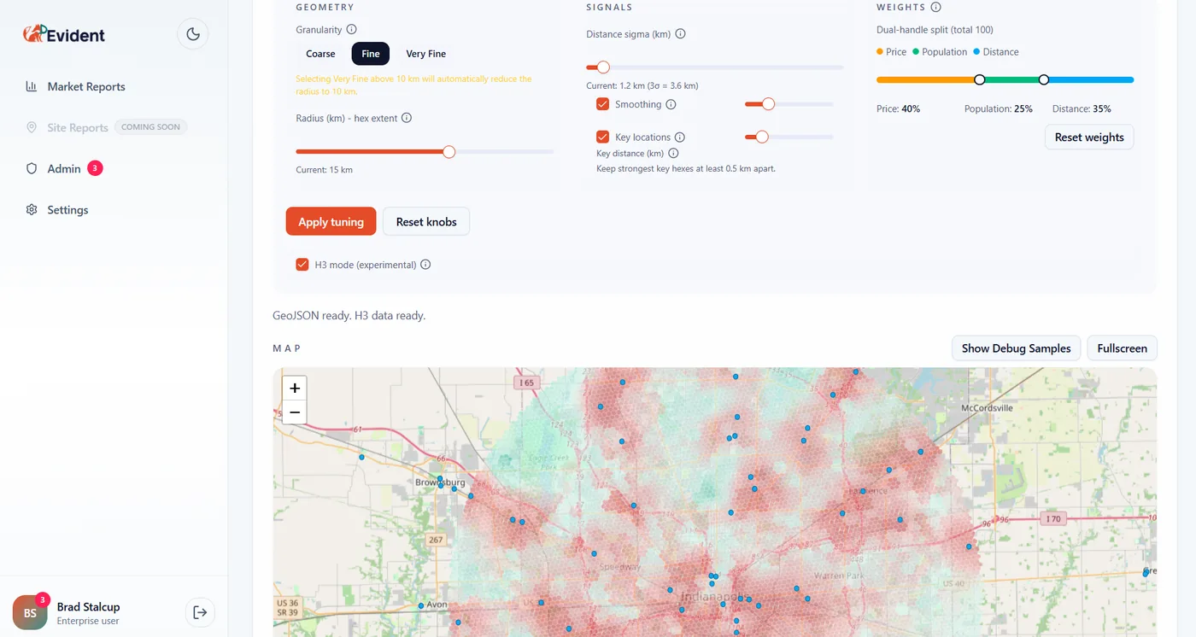
Task: Click the 'Population: 25%' value
Action: (x=999, y=109)
